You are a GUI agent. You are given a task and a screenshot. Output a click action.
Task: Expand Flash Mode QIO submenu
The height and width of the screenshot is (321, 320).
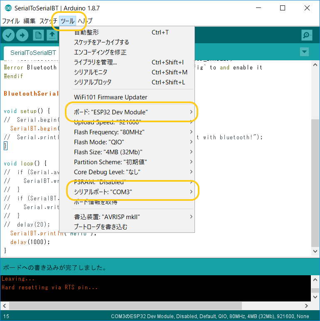tap(127, 142)
